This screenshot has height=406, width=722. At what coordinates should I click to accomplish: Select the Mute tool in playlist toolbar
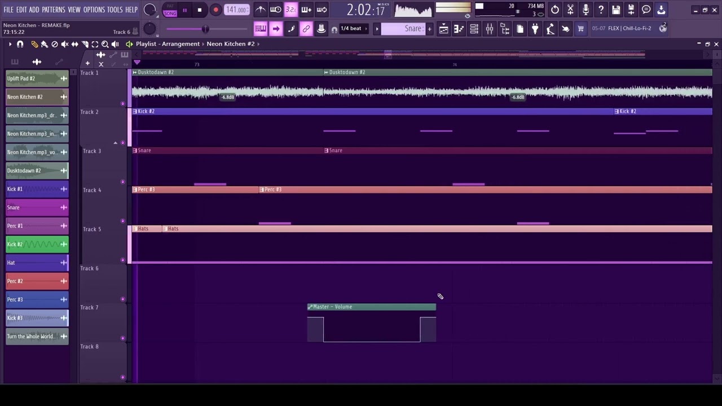tap(65, 44)
